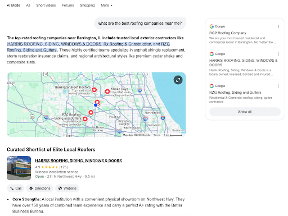Image resolution: width=288 pixels, height=216 pixels.
Task: Click the search query bubble
Action: click(x=140, y=24)
